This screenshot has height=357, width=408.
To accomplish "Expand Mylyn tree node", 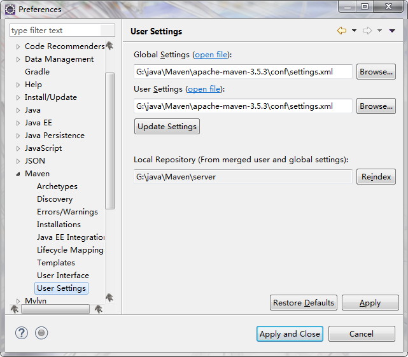I will click(x=18, y=301).
